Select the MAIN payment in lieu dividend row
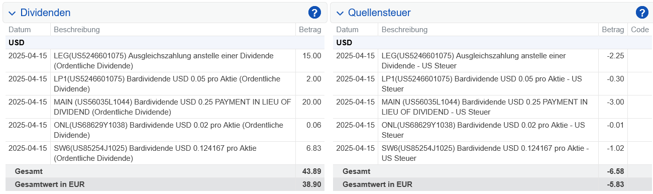 (165, 107)
